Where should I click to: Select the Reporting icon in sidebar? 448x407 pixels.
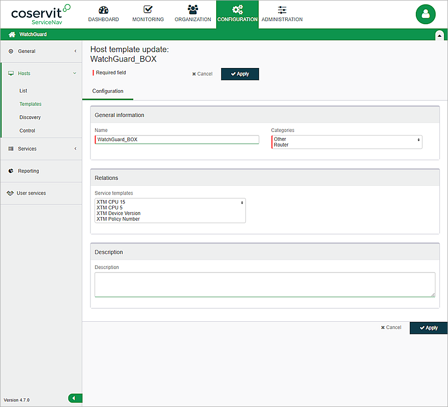(11, 171)
